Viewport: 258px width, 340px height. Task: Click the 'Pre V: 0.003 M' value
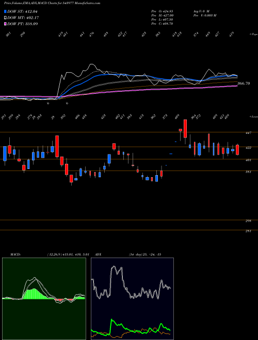tap(204, 15)
